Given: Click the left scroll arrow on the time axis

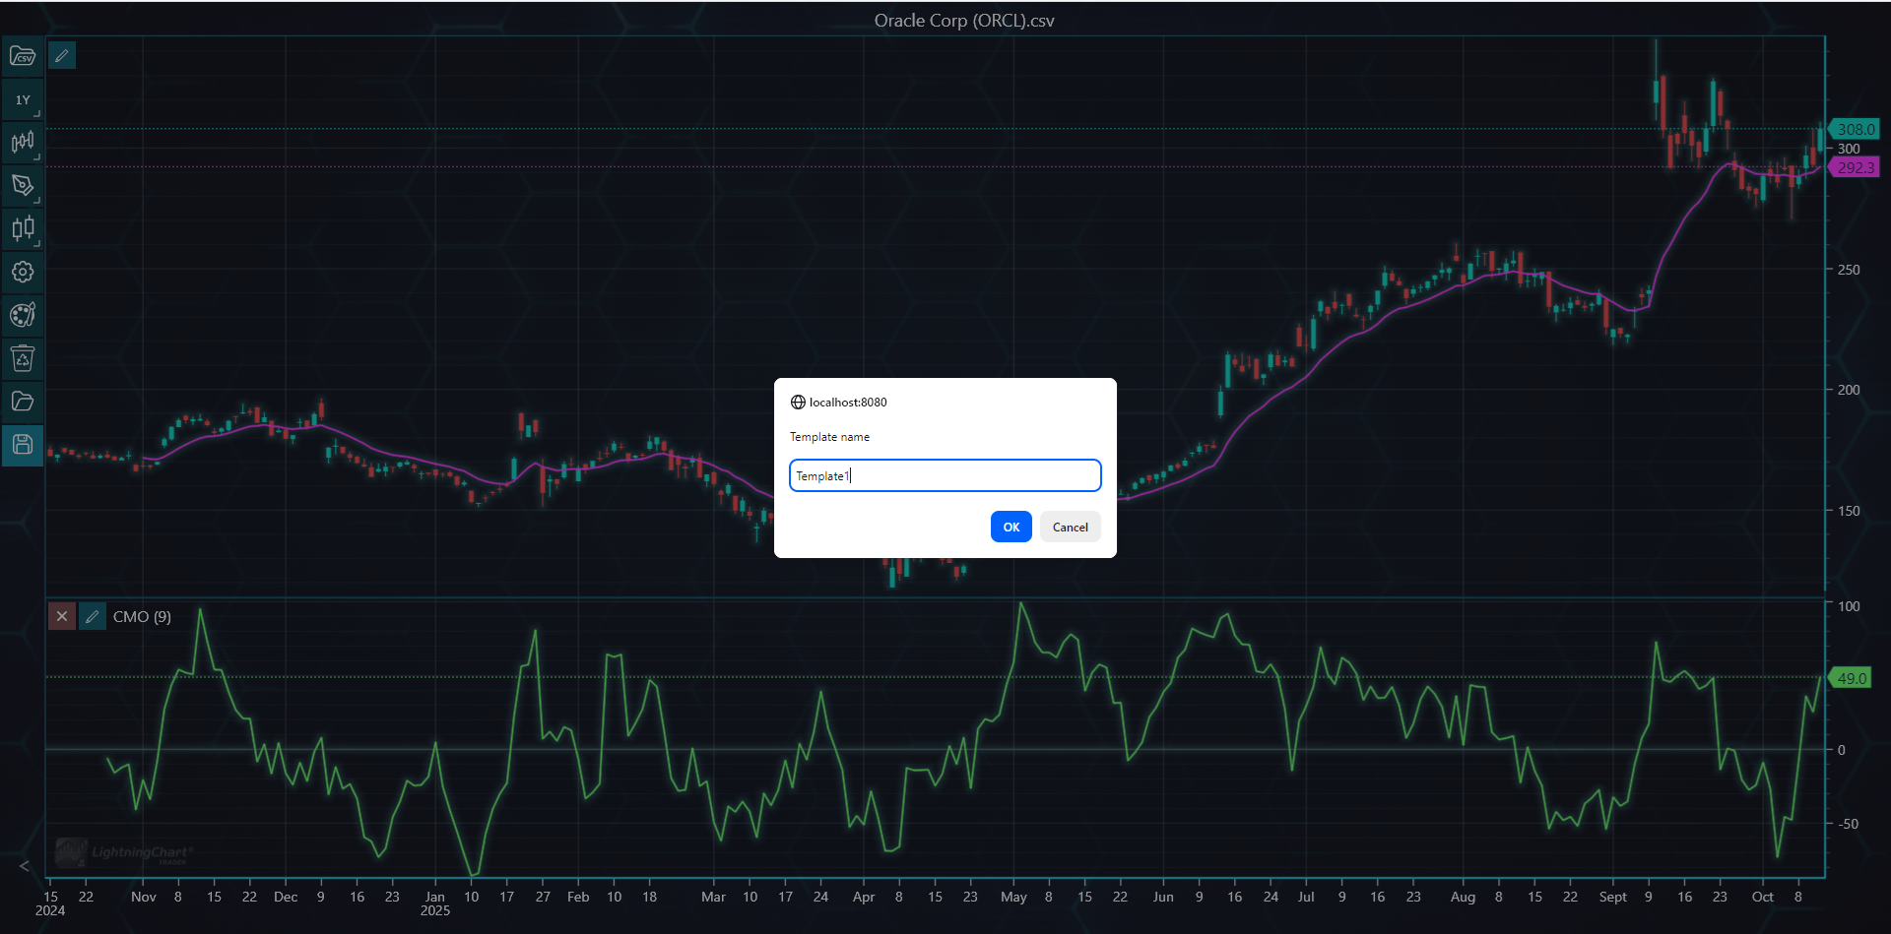Looking at the screenshot, I should (x=25, y=866).
